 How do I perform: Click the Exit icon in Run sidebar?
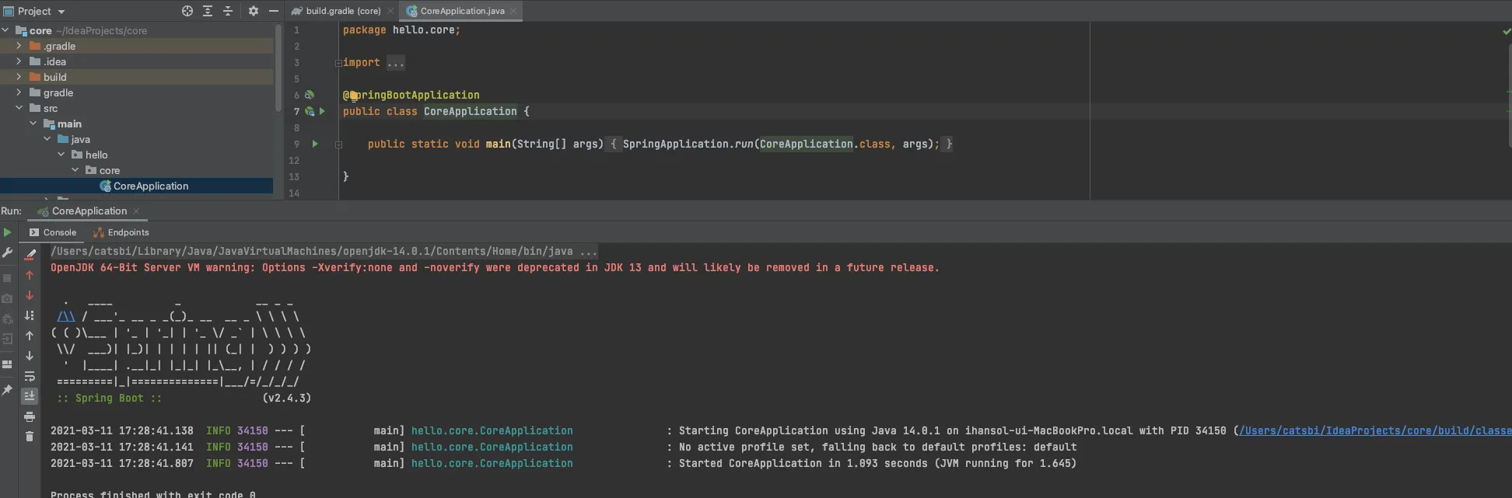(x=7, y=339)
